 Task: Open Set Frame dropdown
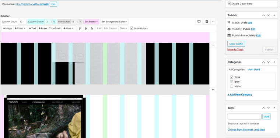click(91, 22)
